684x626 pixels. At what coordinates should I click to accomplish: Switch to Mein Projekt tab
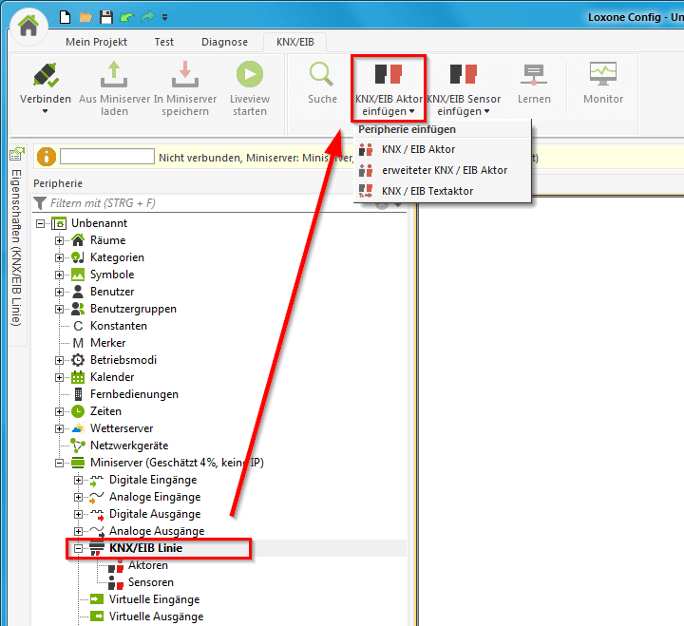[x=96, y=42]
